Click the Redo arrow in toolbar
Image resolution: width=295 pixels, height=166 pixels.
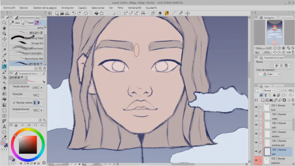79,13
